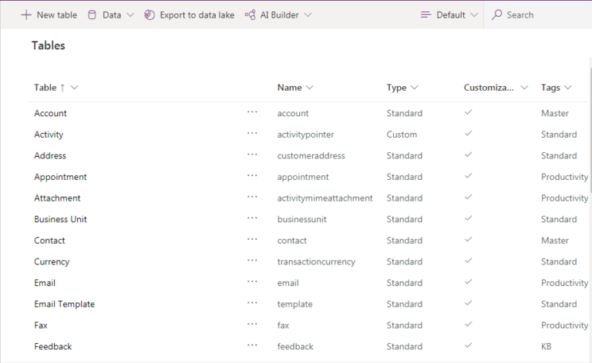Open the Email Template table
Viewport: 592px width, 363px height.
coord(64,304)
